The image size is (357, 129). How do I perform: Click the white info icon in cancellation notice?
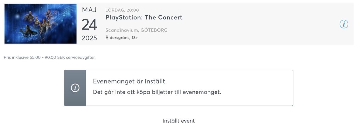pyautogui.click(x=75, y=88)
